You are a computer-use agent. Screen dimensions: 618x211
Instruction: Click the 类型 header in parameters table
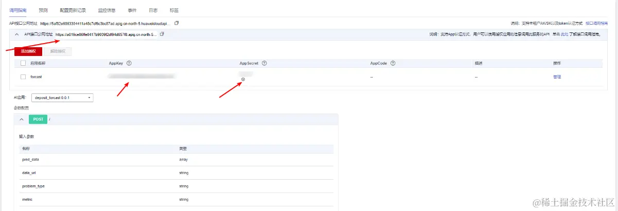[x=183, y=148]
